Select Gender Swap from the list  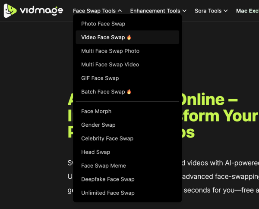98,125
